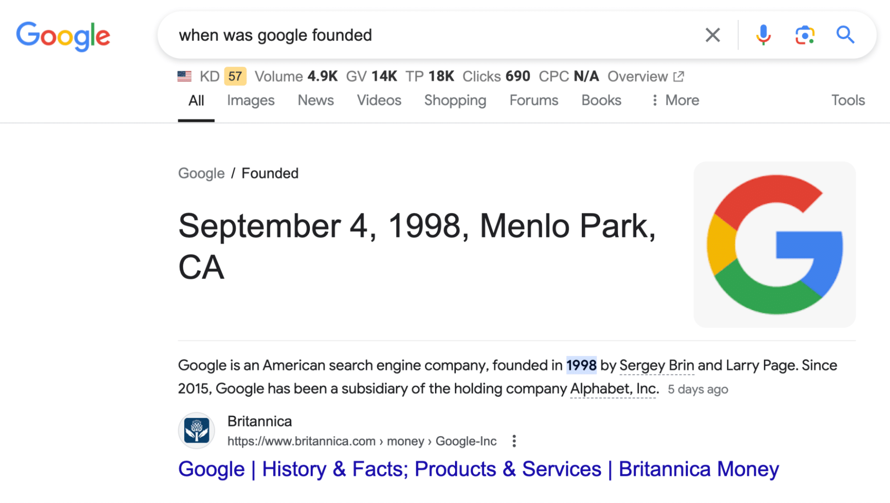
Task: Open the Tools options dropdown
Action: tap(848, 101)
